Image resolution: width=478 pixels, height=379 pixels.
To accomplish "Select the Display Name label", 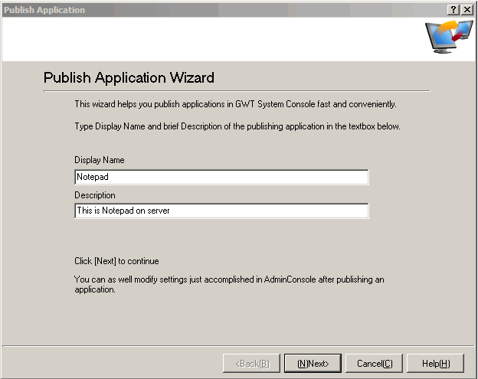I will click(99, 160).
